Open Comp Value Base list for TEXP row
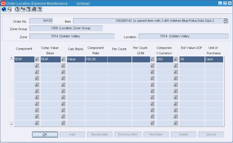The height and width of the screenshot is (143, 233). click(63, 59)
